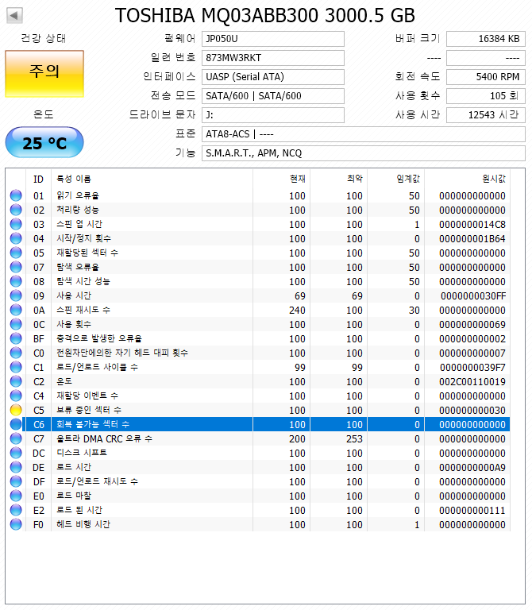Click the blue status icon for row E2
This screenshot has height=610, width=532.
click(x=16, y=511)
